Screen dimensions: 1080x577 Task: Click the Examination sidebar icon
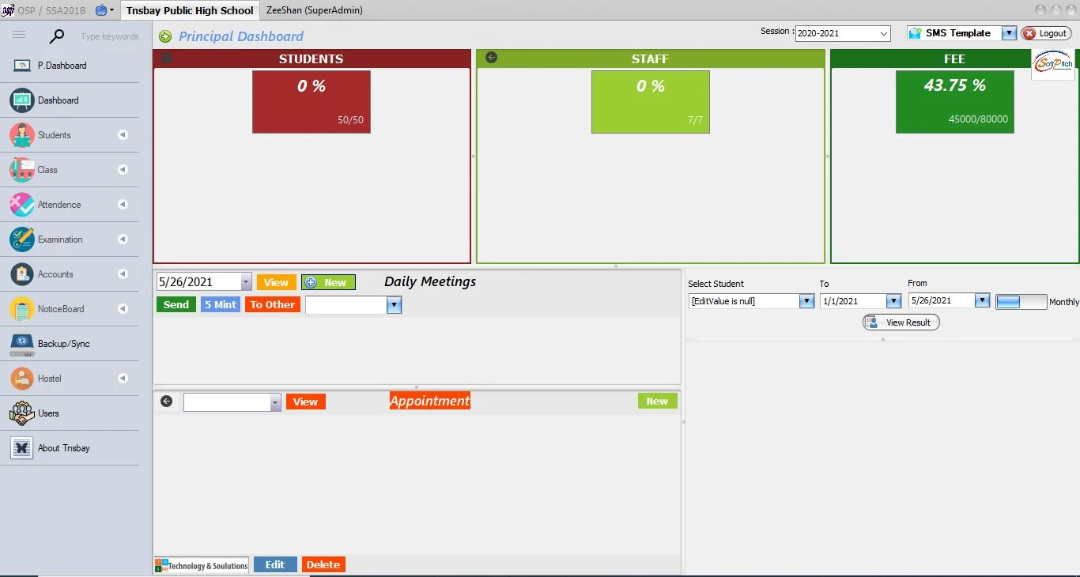pyautogui.click(x=21, y=239)
